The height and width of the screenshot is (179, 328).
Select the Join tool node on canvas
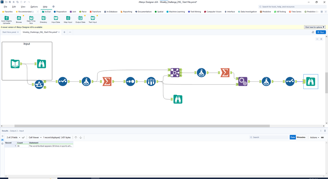(x=175, y=73)
